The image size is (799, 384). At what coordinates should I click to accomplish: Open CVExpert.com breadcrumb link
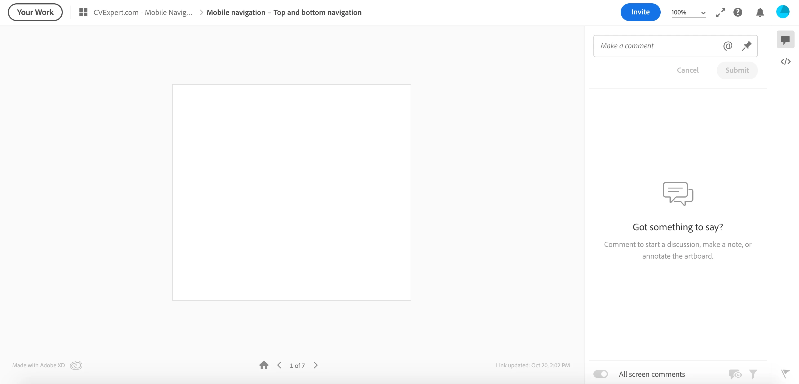tap(143, 12)
